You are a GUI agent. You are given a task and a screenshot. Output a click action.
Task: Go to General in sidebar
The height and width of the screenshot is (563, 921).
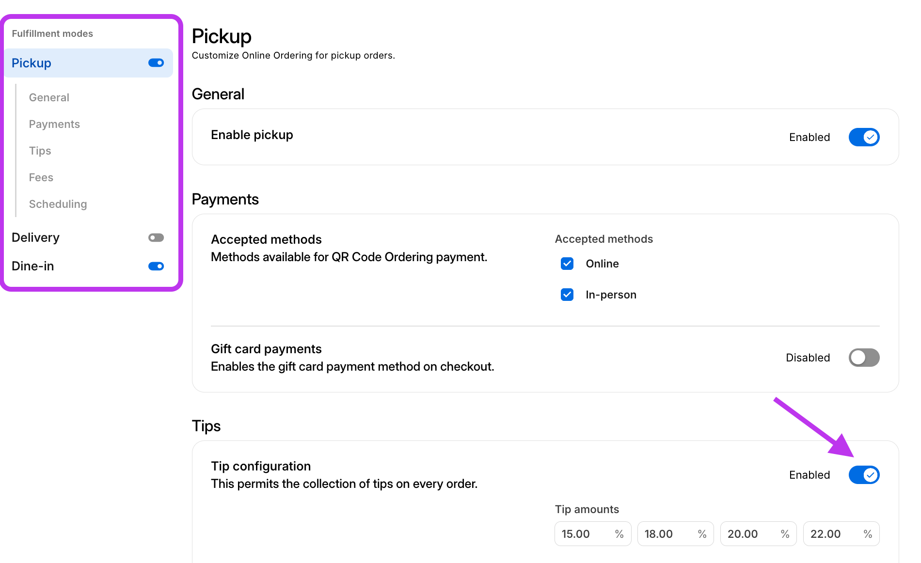(x=49, y=97)
